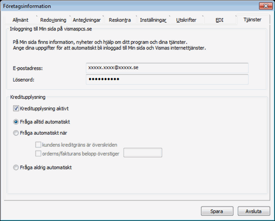Screen dimensions: 275x221
Task: Click the Spara button
Action: click(x=217, y=211)
